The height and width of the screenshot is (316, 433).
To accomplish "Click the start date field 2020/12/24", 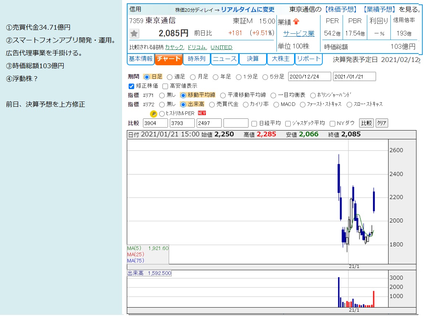I will (x=309, y=77).
